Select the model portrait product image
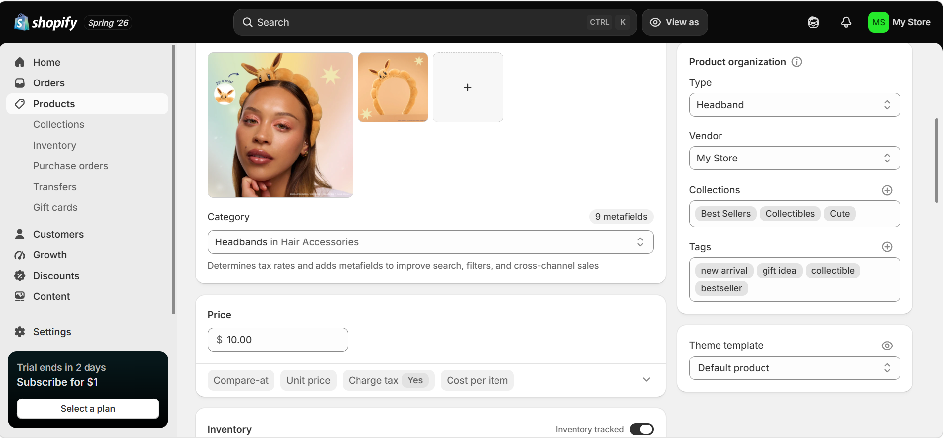This screenshot has height=439, width=945. (280, 125)
